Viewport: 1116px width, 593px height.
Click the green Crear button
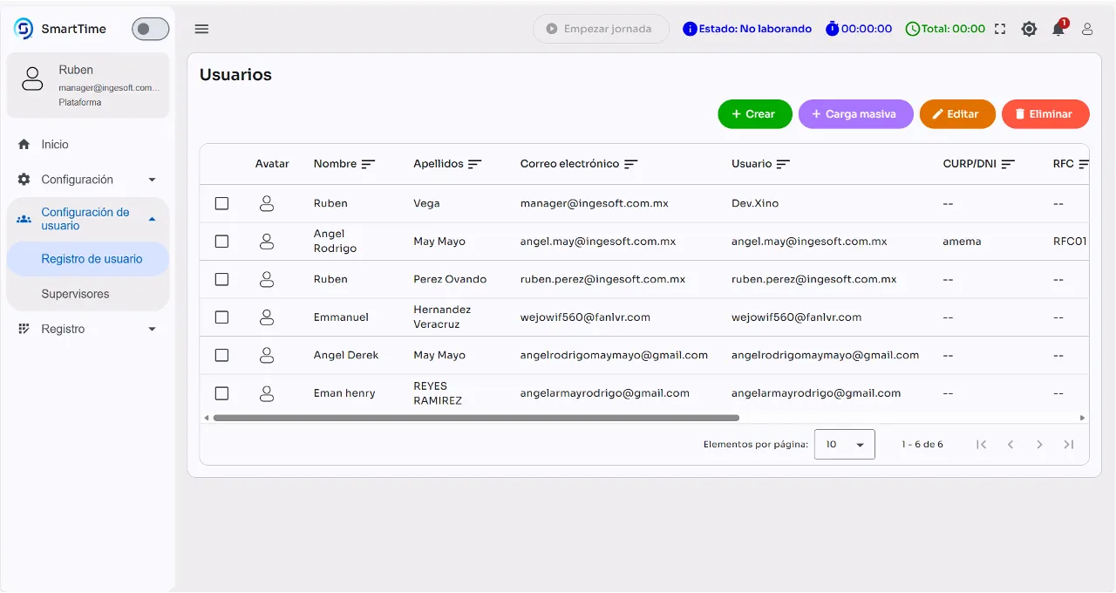754,113
